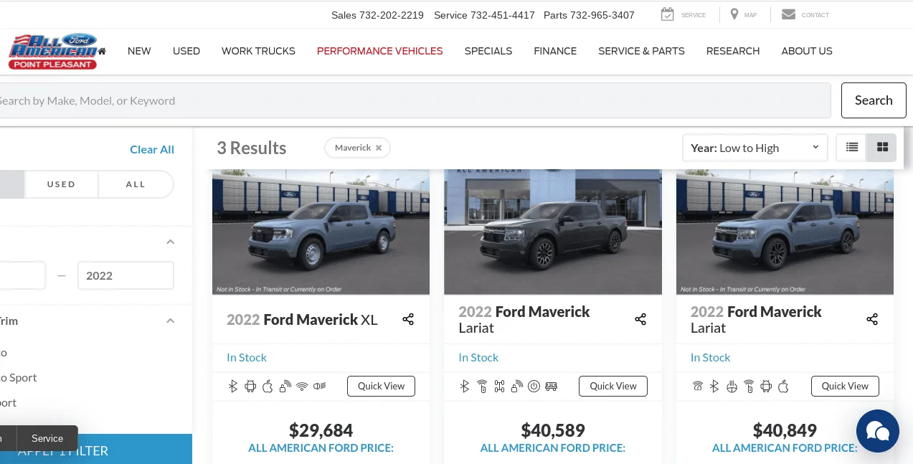Click the Search button
Viewport: 913px width, 464px height.
(x=874, y=100)
